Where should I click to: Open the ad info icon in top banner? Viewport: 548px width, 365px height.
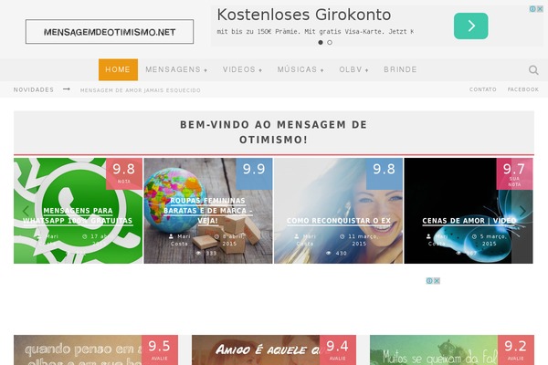(x=532, y=9)
